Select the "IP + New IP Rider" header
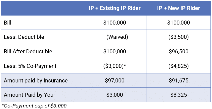Screen dimensions: 212x109 point(178,8)
